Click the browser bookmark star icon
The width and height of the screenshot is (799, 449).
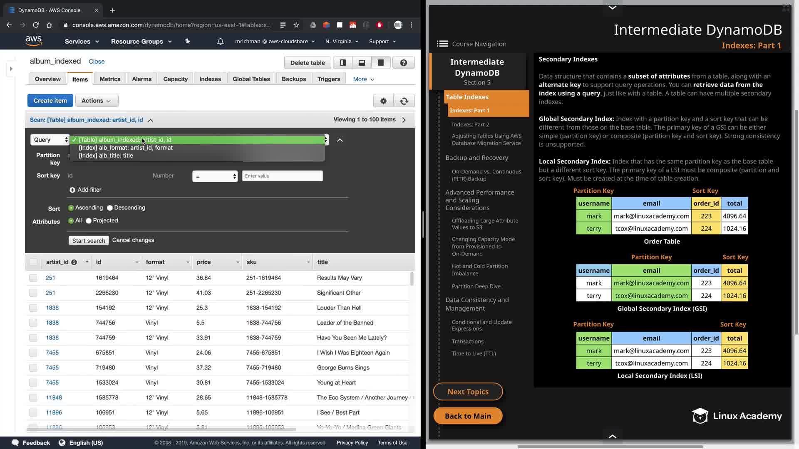[296, 25]
